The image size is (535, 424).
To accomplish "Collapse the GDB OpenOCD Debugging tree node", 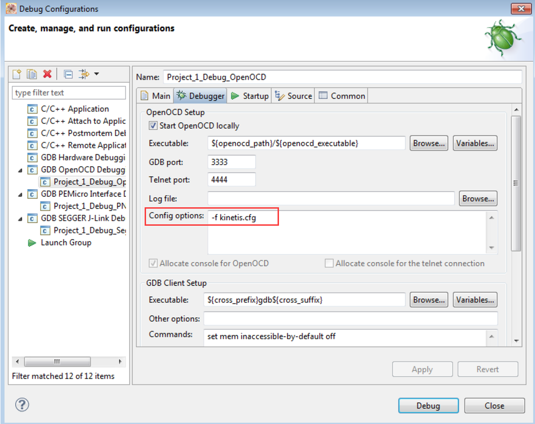I will pyautogui.click(x=20, y=170).
